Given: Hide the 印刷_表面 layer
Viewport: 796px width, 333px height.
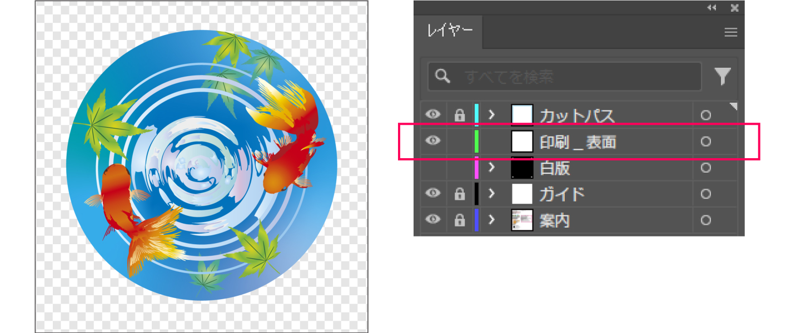Looking at the screenshot, I should (x=432, y=141).
